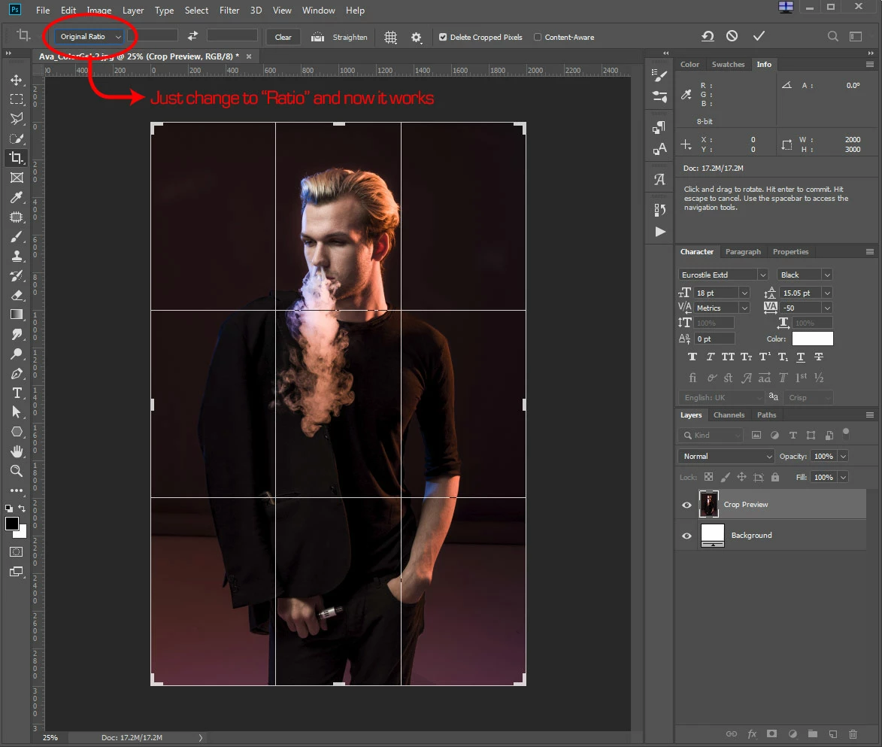Open the Color tab
882x747 pixels.
click(x=690, y=64)
